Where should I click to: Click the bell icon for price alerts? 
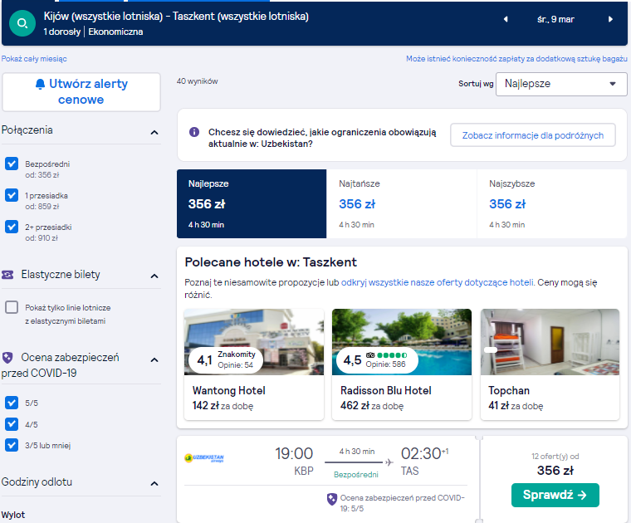pyautogui.click(x=40, y=84)
